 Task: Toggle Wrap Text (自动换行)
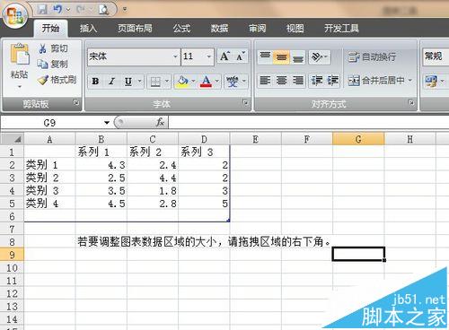click(x=373, y=56)
